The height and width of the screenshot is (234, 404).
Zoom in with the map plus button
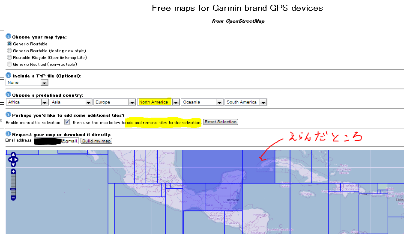coord(13,172)
